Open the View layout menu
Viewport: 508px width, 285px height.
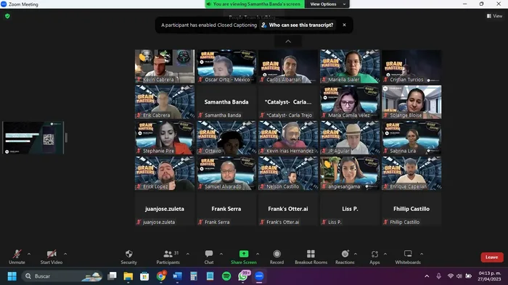[494, 16]
